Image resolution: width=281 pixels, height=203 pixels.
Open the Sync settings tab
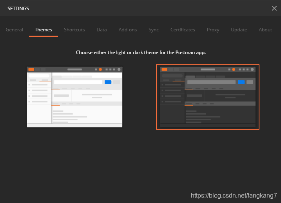click(x=154, y=30)
